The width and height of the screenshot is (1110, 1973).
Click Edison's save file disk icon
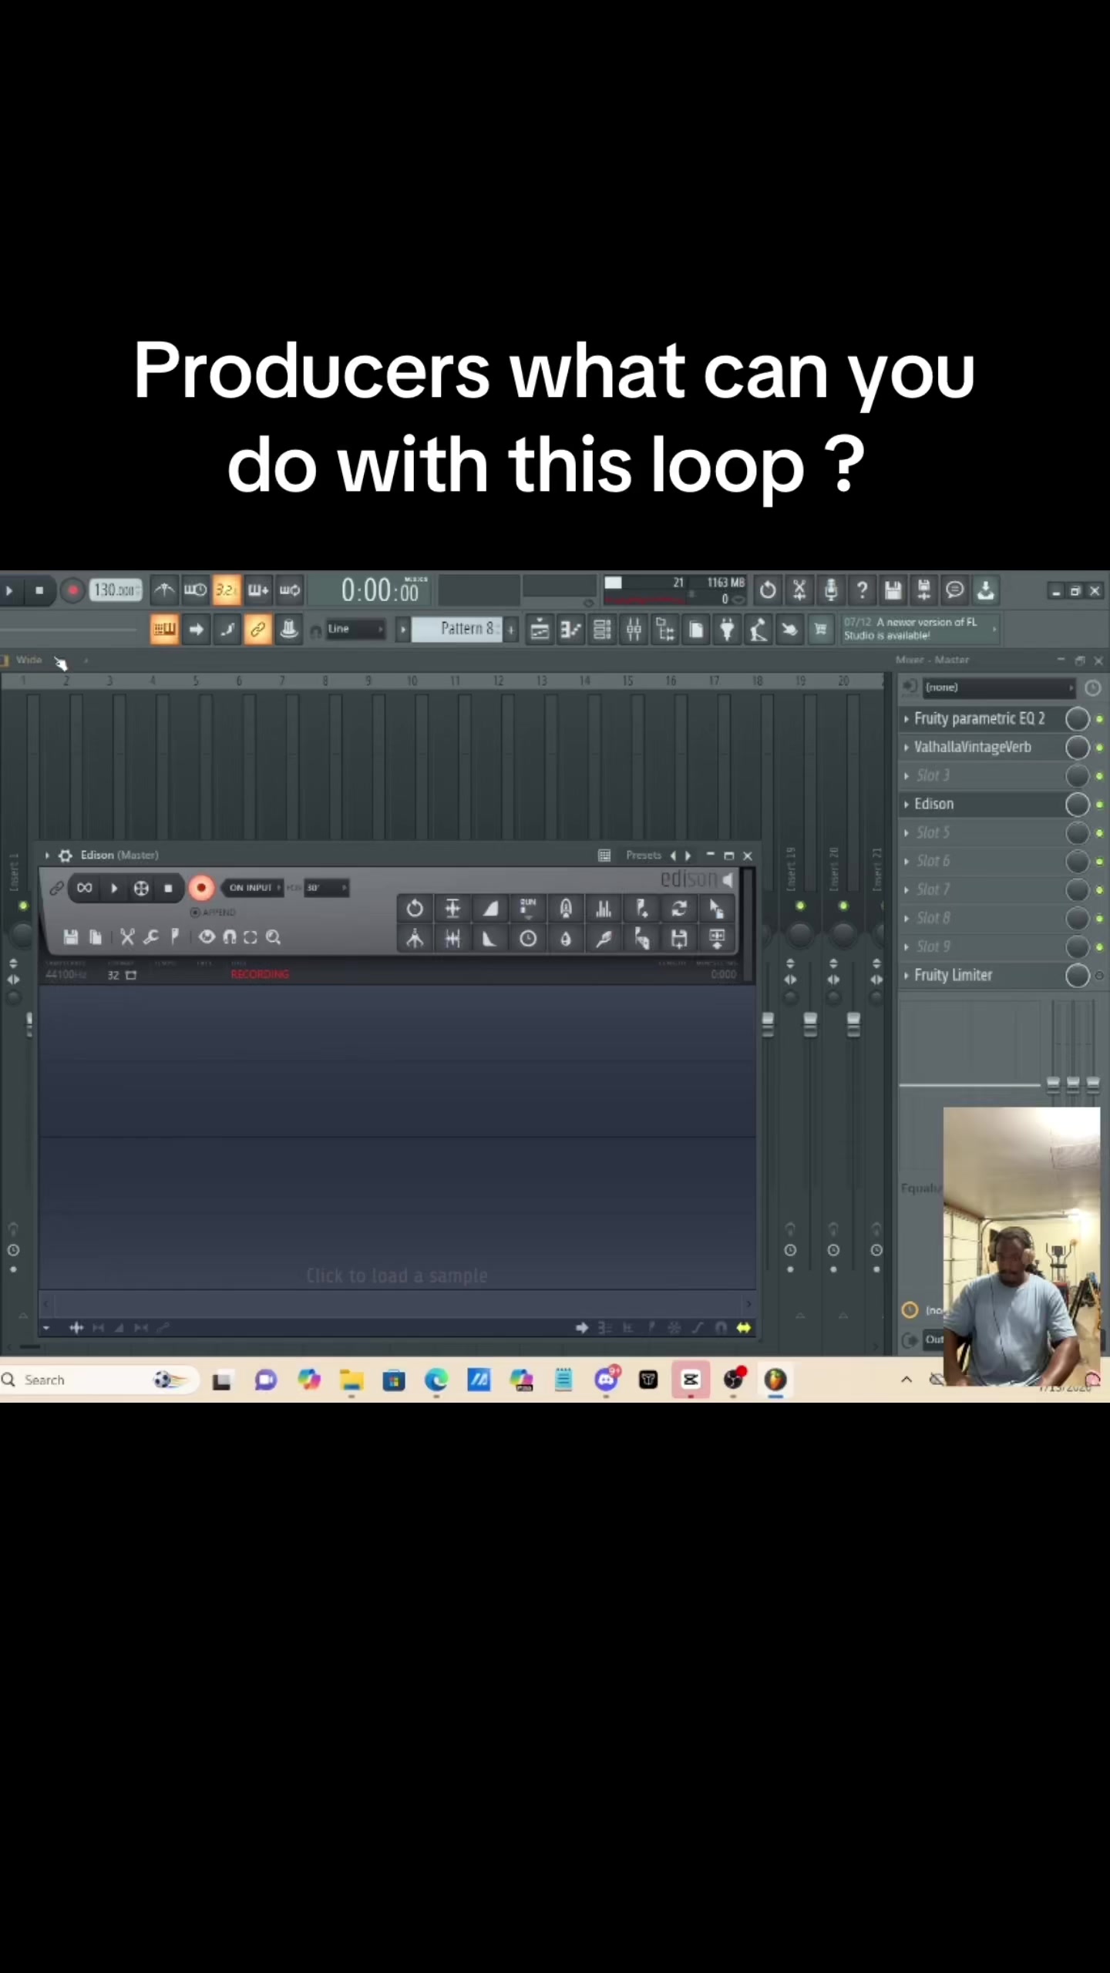[x=71, y=937]
